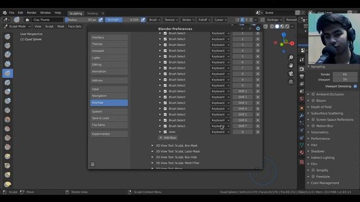360x202 pixels.
Task: Open the File menu
Action: [12, 13]
